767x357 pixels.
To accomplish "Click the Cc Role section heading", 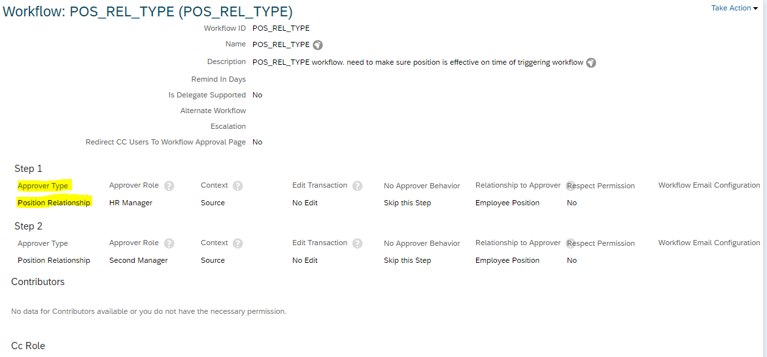I will pos(28,346).
